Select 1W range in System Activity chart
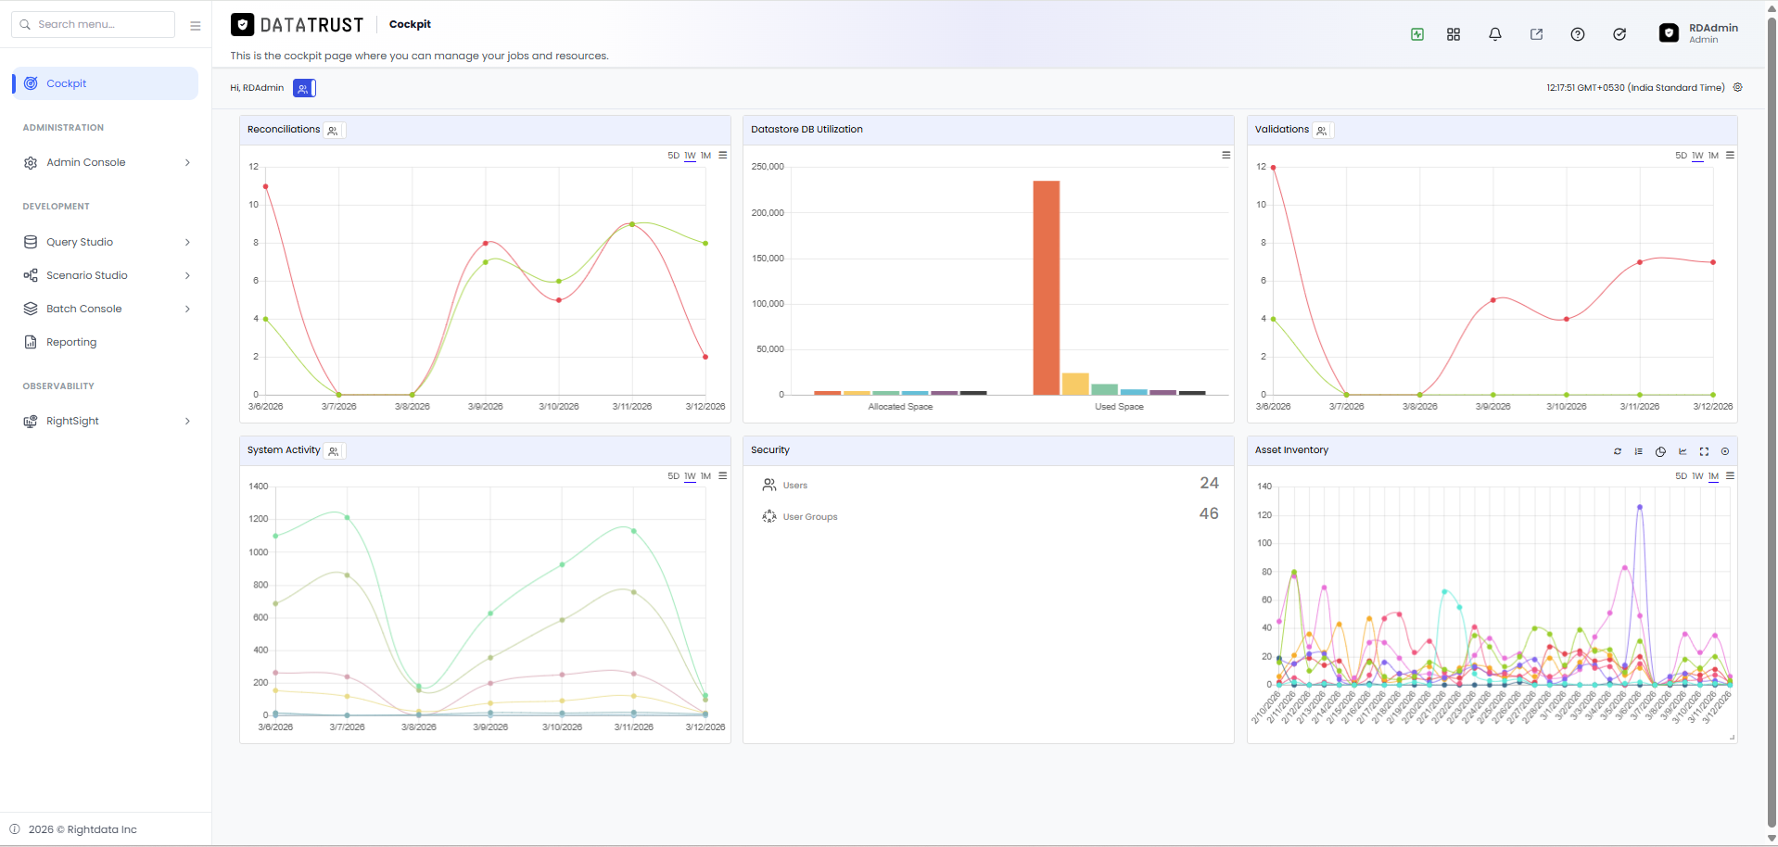Image resolution: width=1778 pixels, height=847 pixels. (690, 476)
